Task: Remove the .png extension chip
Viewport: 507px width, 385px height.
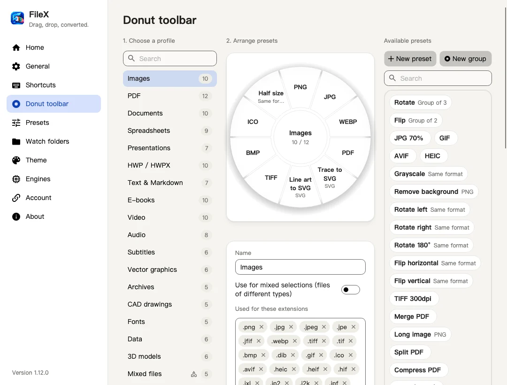Action: tap(261, 327)
